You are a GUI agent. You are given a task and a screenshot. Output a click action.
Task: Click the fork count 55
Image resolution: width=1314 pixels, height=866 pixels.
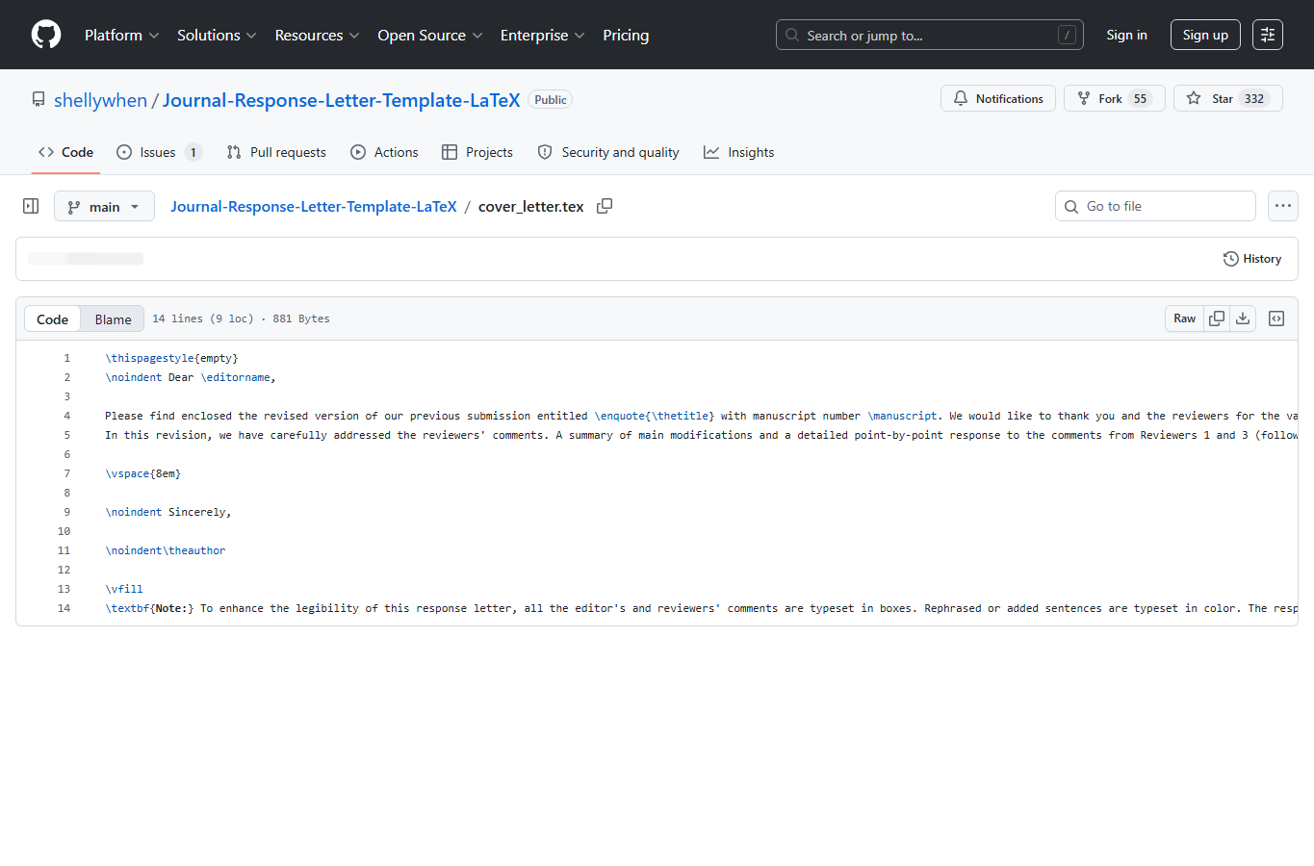(1140, 98)
